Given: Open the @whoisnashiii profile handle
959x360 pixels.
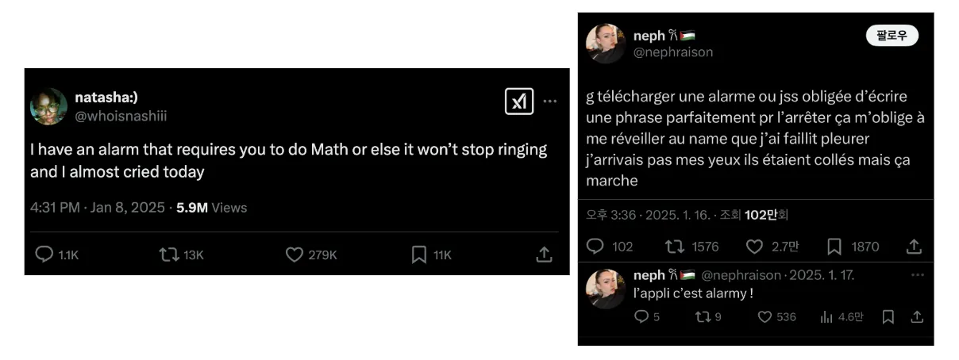Looking at the screenshot, I should click(121, 116).
